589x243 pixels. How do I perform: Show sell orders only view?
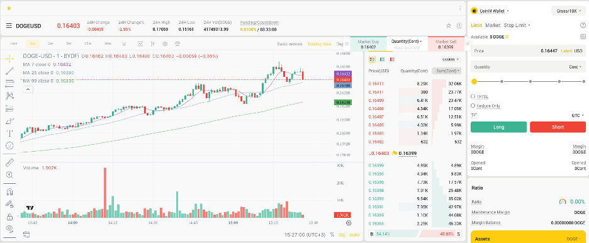(392, 59)
